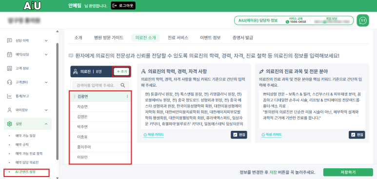Click the person icon beside 학력, 경력, 자격 사항
Viewport: 377px width, 179px height.
click(143, 72)
